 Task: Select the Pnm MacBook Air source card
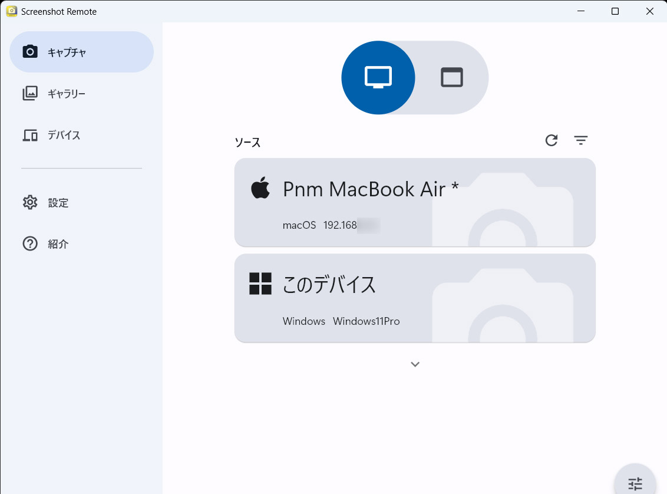(415, 203)
